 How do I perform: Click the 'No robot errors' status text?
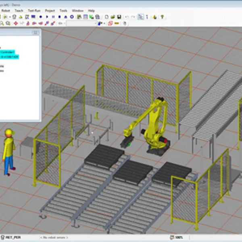[54, 238]
